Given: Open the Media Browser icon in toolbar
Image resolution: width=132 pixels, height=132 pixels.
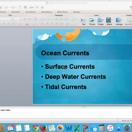Looking at the screenshot, I should point(25,7).
